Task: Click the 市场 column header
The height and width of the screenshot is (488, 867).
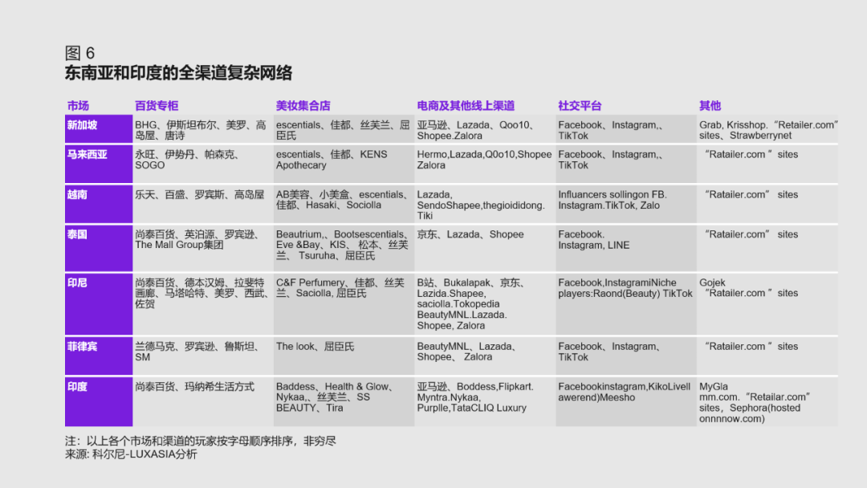Action: (x=78, y=106)
